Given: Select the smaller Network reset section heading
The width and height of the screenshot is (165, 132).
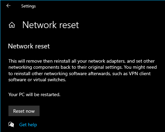Looking at the screenshot, I should pos(29,46).
